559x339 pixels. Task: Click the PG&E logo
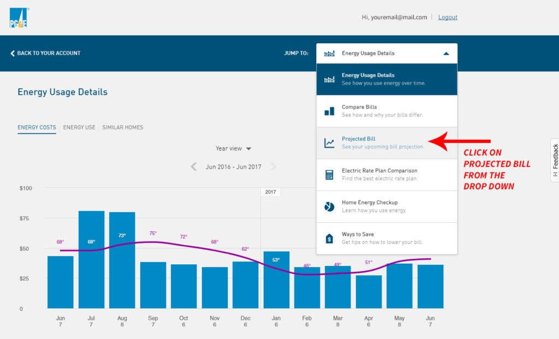coord(18,18)
